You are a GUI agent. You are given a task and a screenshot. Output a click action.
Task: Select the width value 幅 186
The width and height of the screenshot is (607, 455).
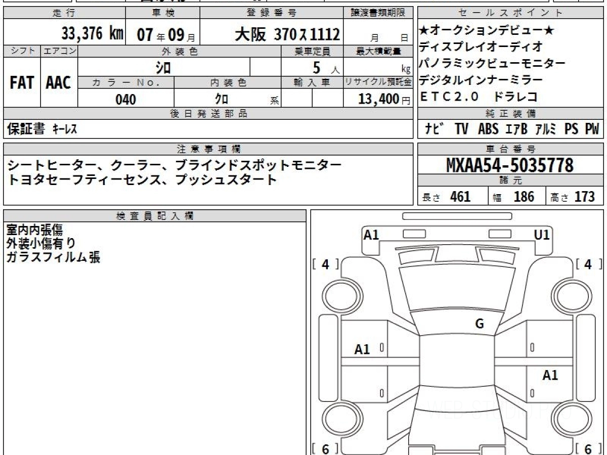click(x=513, y=197)
